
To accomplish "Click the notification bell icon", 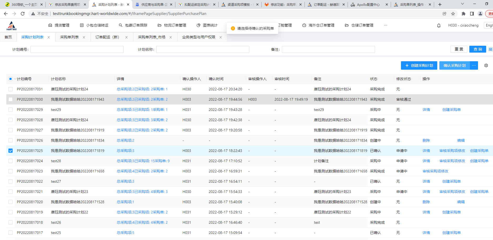I will coord(439,25).
